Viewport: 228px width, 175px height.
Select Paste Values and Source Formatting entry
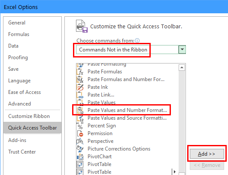click(x=127, y=118)
